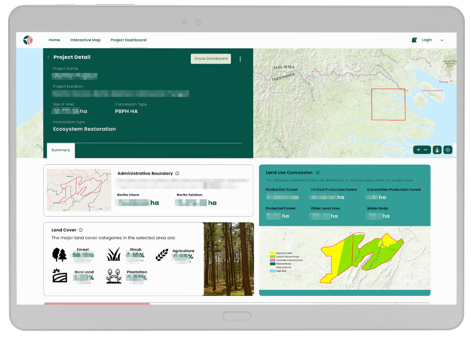Switch to the Summary tab
This screenshot has width=471, height=338.
click(x=61, y=150)
